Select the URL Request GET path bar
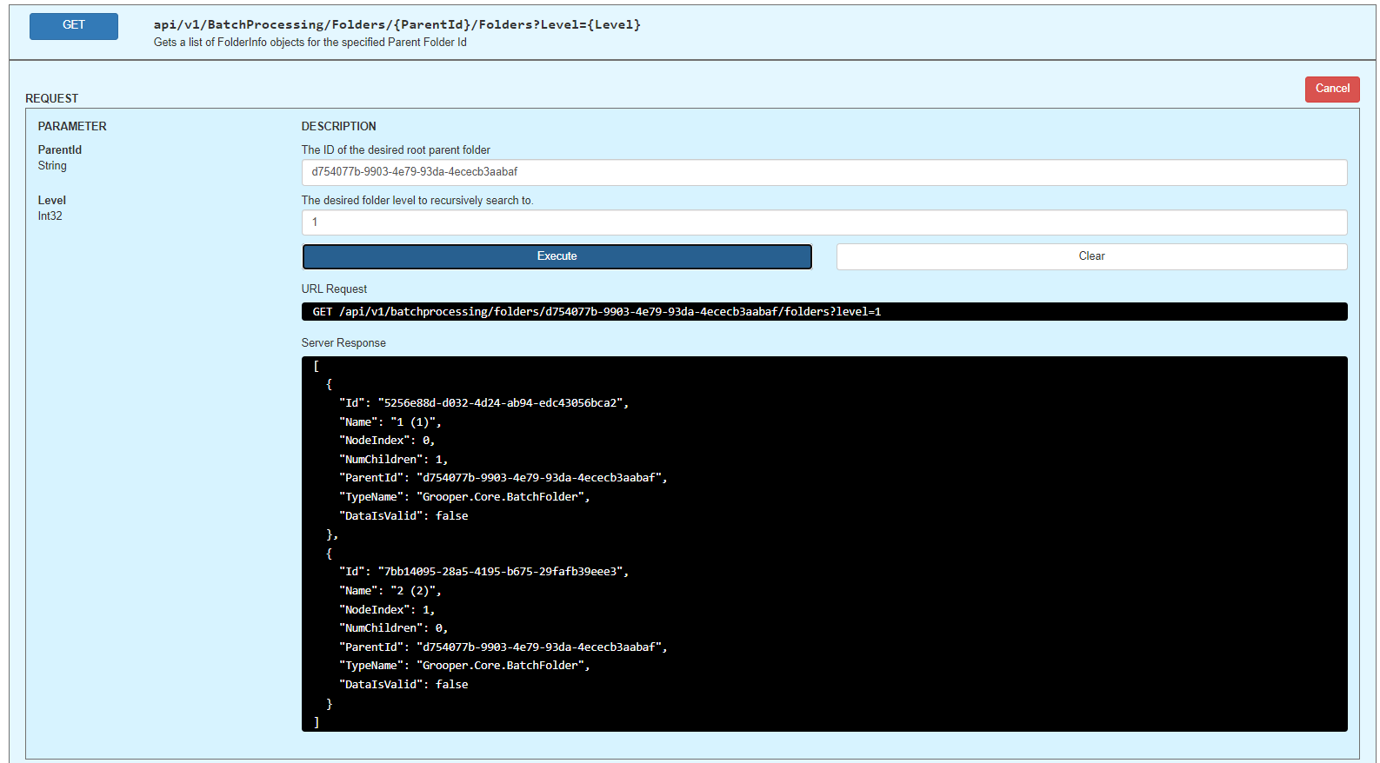 (x=823, y=312)
